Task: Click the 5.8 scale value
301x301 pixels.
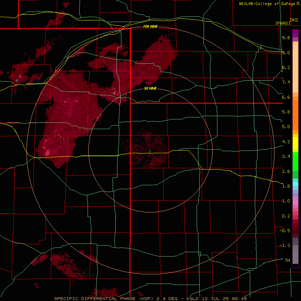Action: coord(286,112)
